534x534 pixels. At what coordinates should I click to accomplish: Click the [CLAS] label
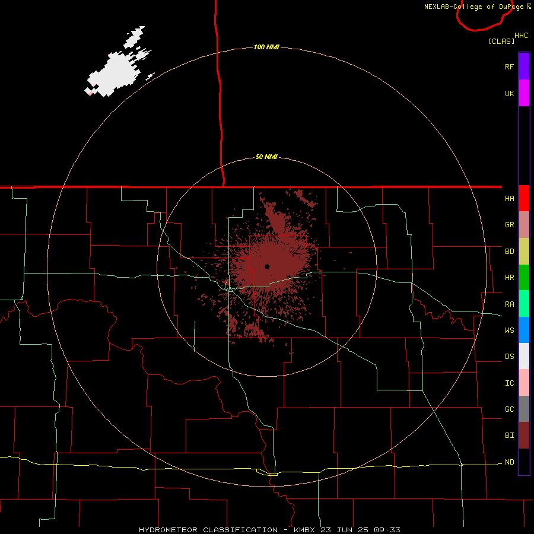tap(501, 41)
